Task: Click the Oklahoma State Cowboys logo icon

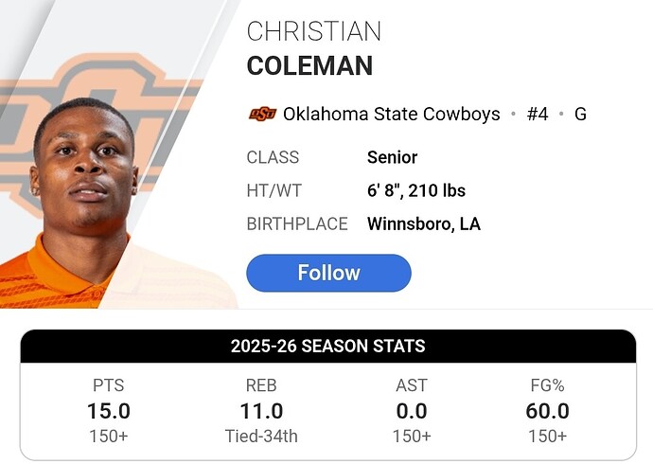Action: (262, 115)
